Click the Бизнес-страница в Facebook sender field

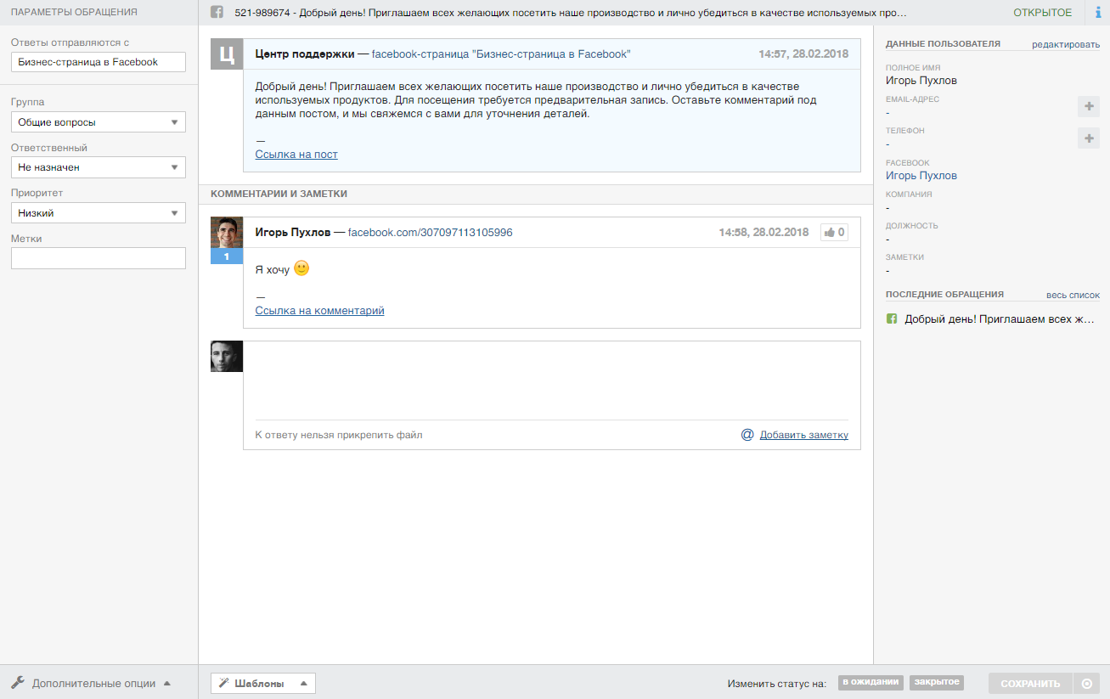pos(99,62)
